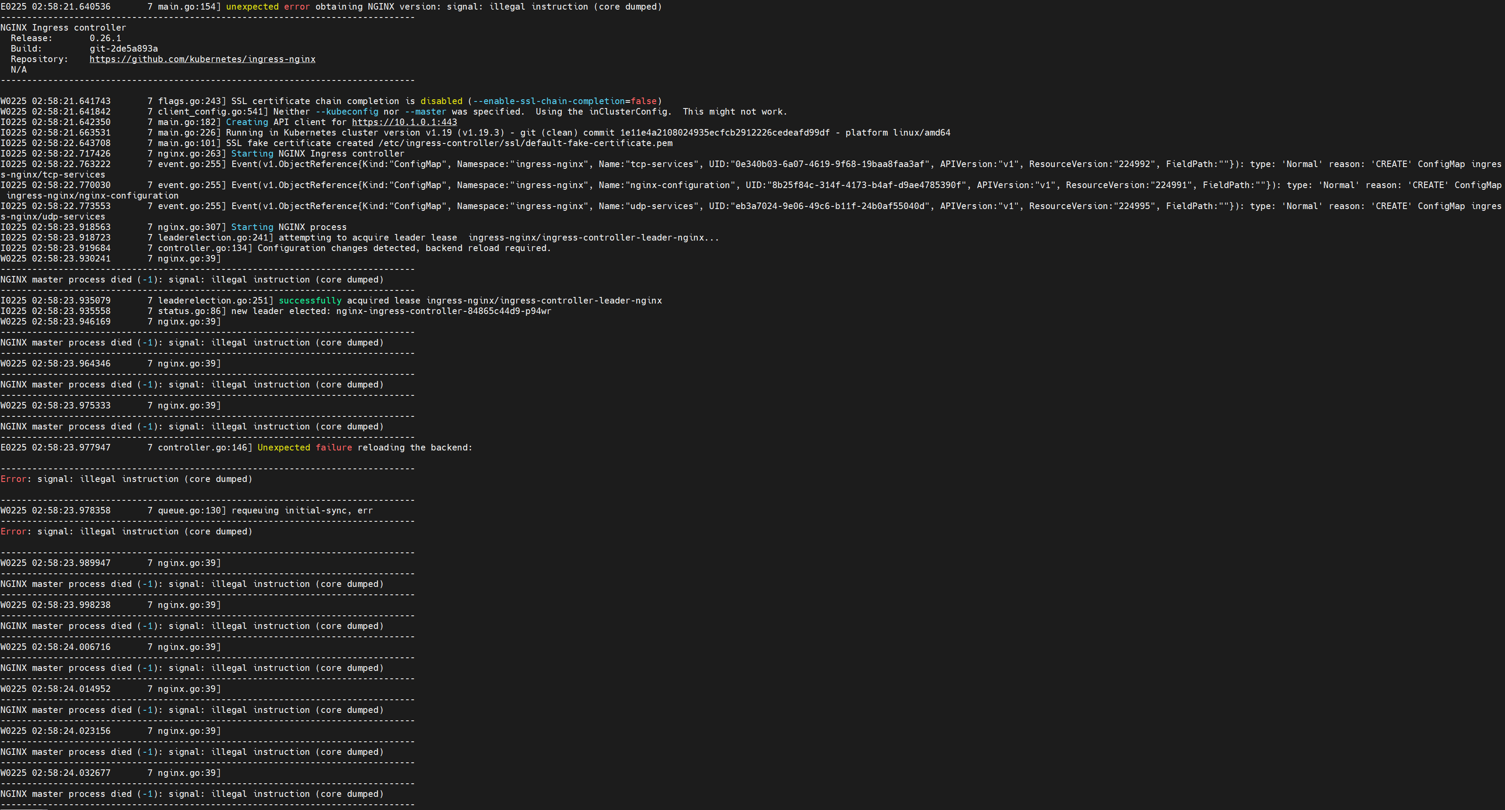
Task: Click 'Configuration changes detected, backend reload required.'
Action: point(404,248)
